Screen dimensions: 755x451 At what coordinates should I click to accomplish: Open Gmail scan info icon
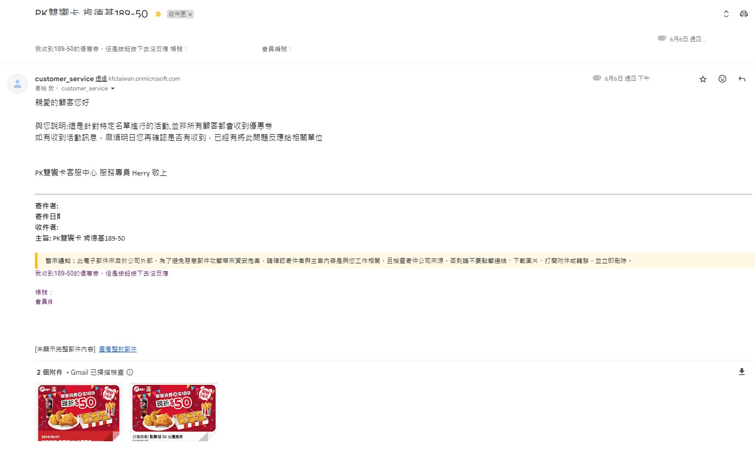[x=130, y=372]
